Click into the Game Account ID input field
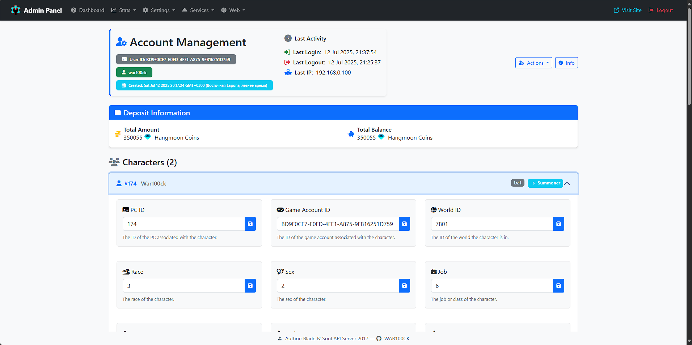The image size is (692, 345). pos(338,224)
